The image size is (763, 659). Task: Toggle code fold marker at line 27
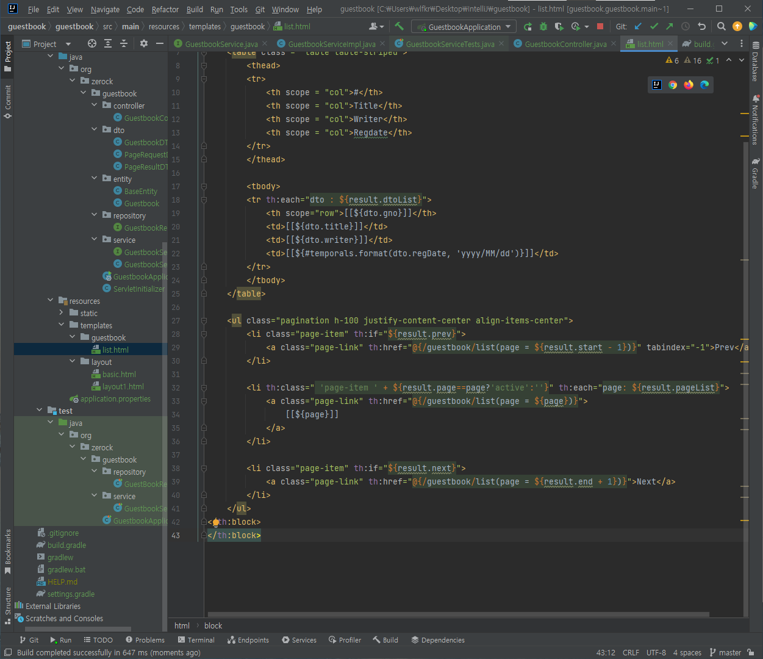204,320
